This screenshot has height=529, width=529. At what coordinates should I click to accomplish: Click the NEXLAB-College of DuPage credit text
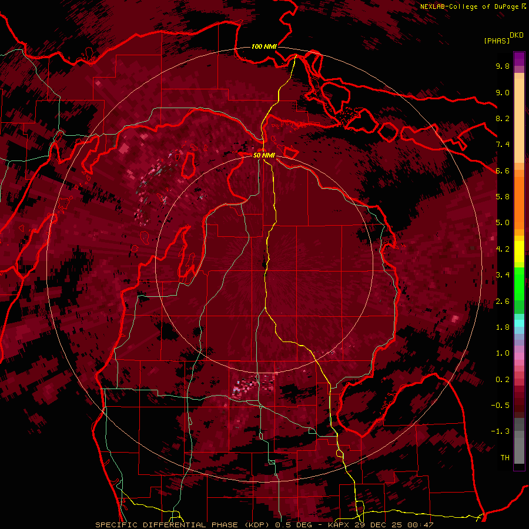[470, 6]
